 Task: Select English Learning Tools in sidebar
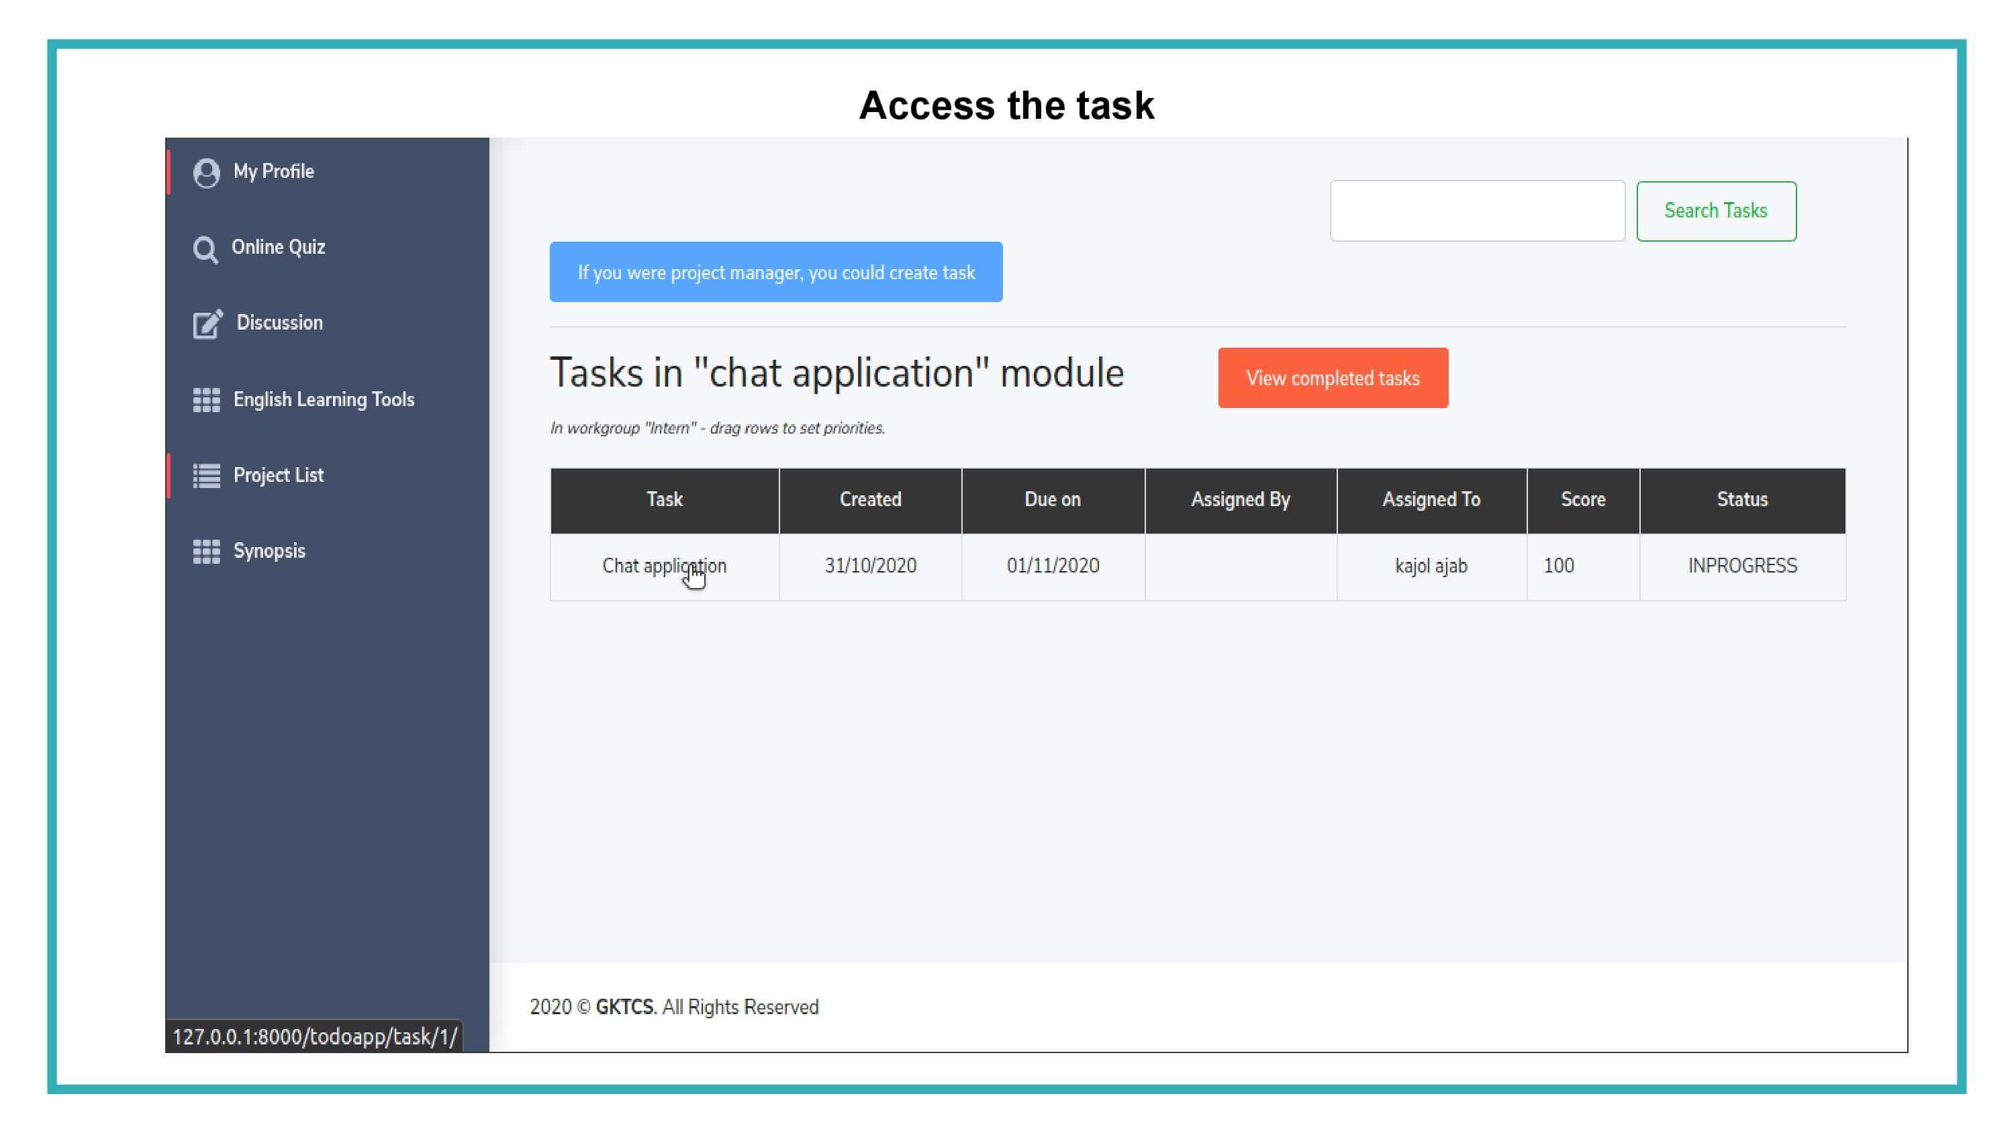(324, 399)
